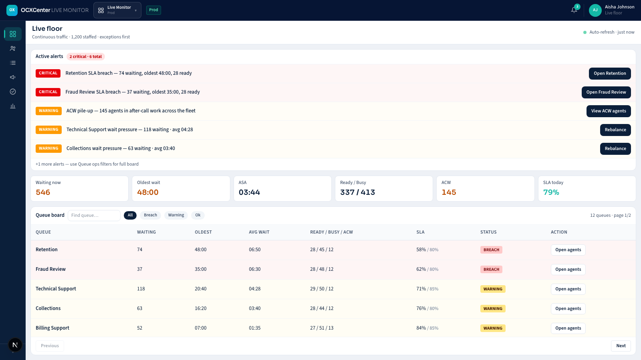Select the All queue filter
The image size is (641, 360).
130,215
